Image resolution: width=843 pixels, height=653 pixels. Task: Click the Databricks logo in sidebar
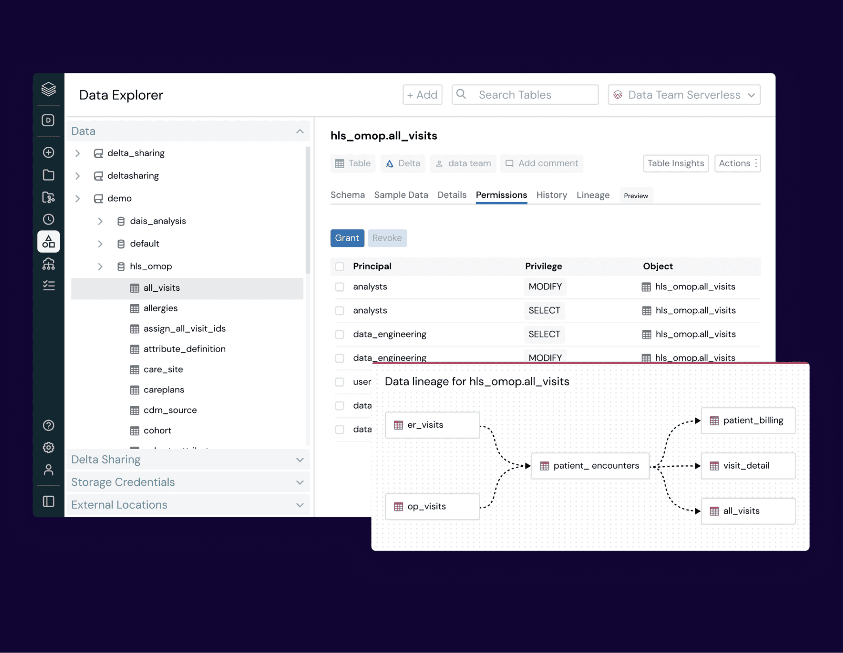coord(48,89)
